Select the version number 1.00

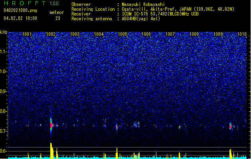point(54,4)
